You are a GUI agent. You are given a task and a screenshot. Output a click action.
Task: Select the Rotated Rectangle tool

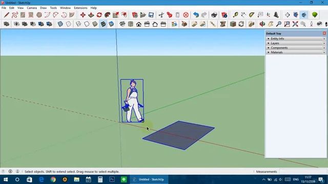click(x=31, y=15)
